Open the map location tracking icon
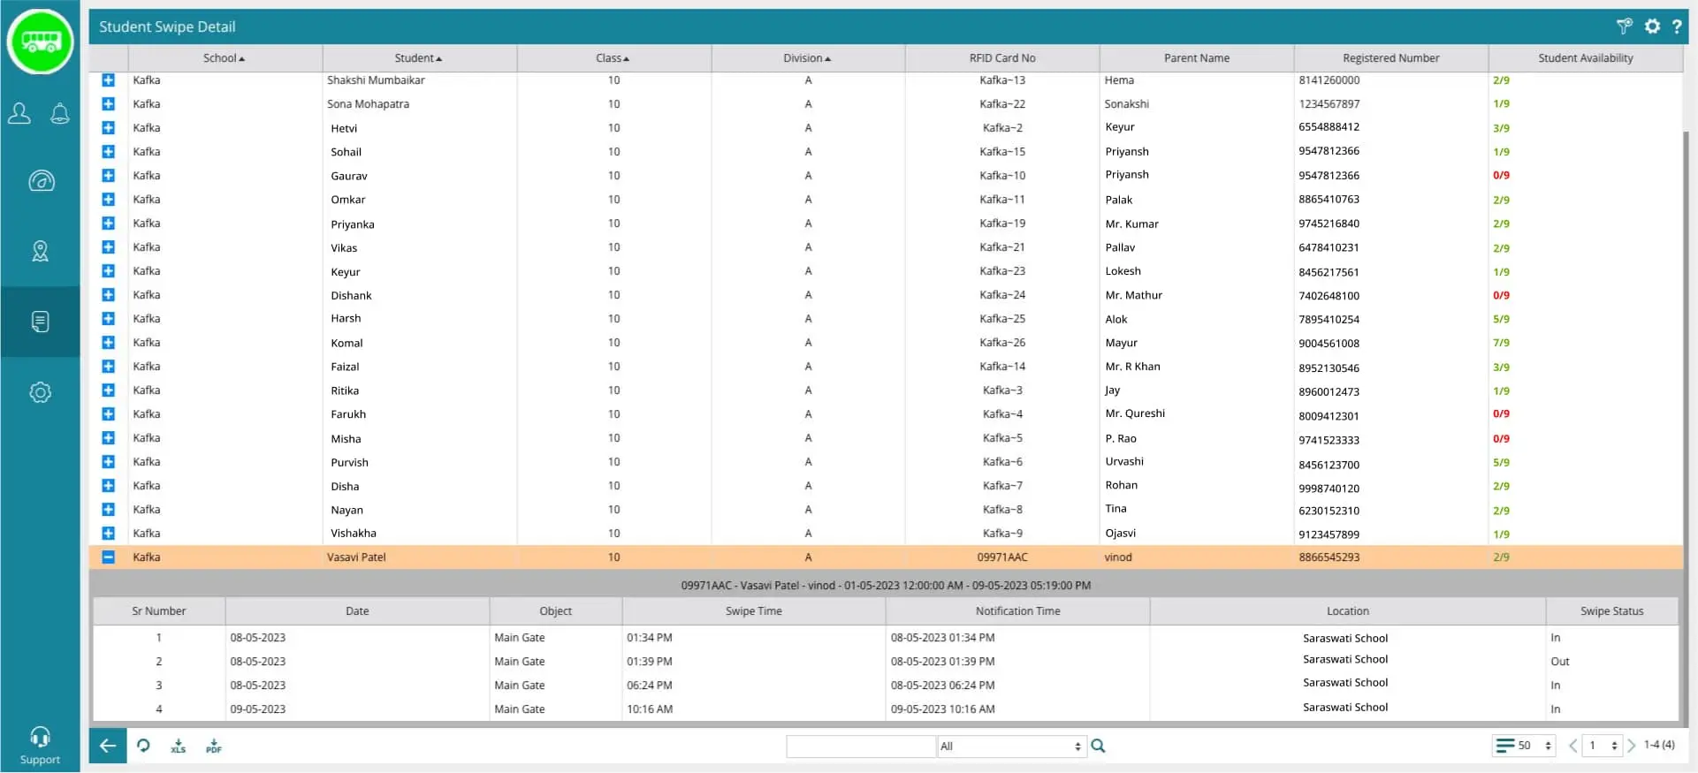The image size is (1698, 773). click(x=41, y=252)
